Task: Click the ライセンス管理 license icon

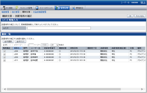Action: [17, 8]
